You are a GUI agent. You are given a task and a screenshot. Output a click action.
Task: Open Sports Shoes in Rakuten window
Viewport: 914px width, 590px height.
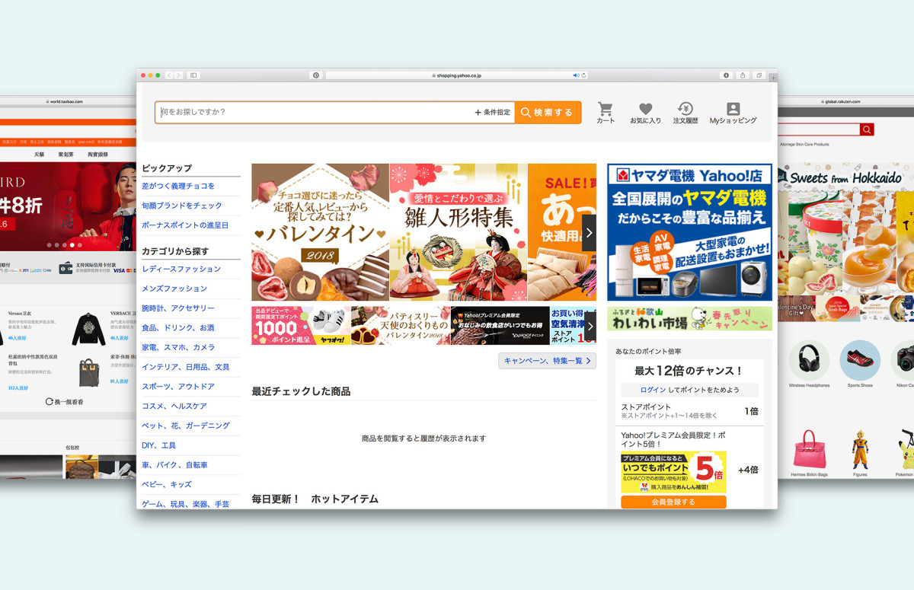point(860,365)
